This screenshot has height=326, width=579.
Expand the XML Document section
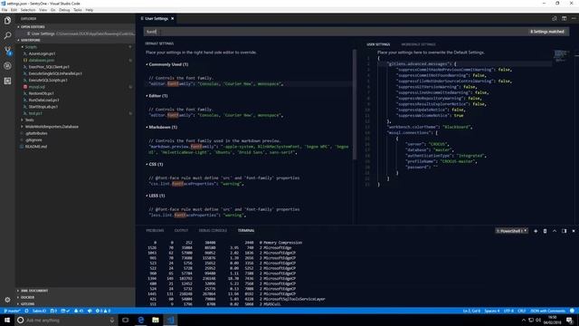76,291
